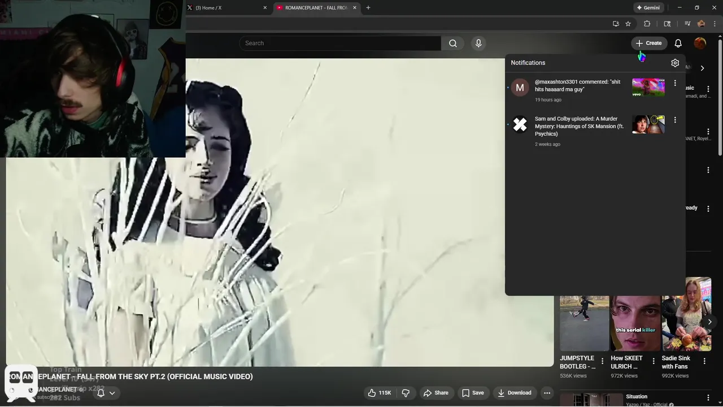Open the maxashton3301 comment notification

click(595, 90)
